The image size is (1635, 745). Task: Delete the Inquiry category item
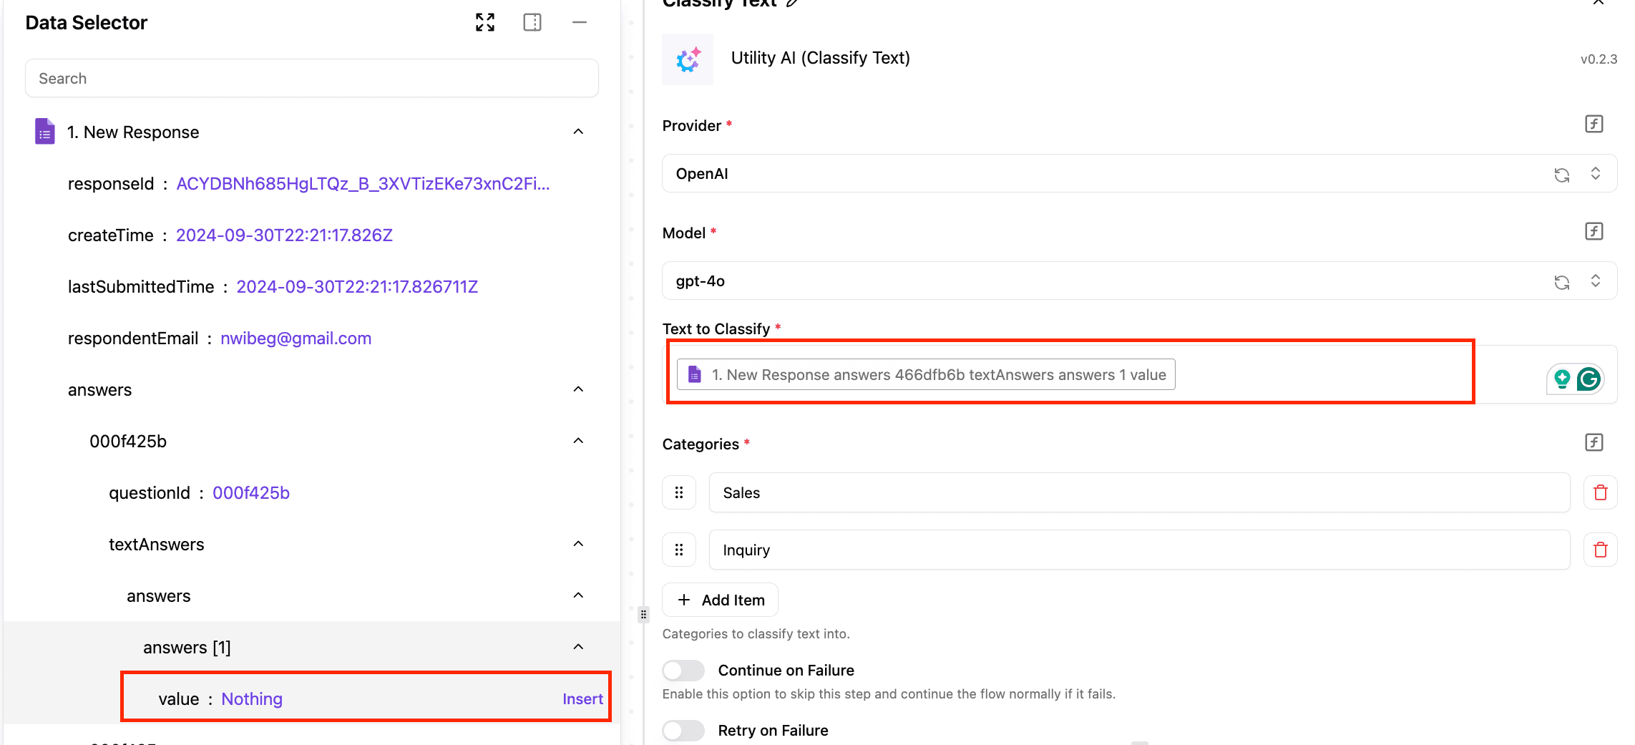[x=1600, y=550]
